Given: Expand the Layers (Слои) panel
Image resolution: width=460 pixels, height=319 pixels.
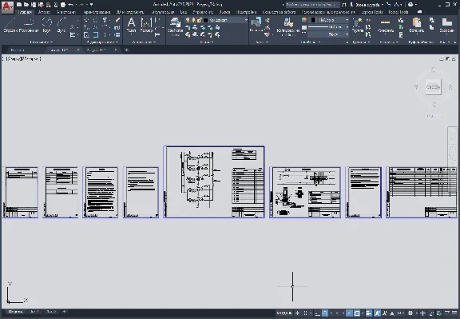Looking at the screenshot, I should point(207,42).
